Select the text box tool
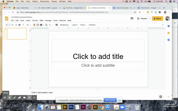178x111 pixels. point(38,25)
